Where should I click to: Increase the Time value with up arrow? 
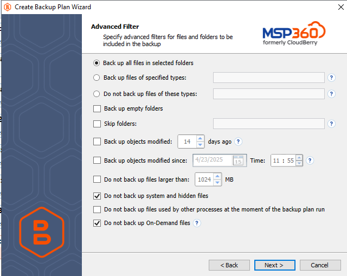[x=299, y=158]
